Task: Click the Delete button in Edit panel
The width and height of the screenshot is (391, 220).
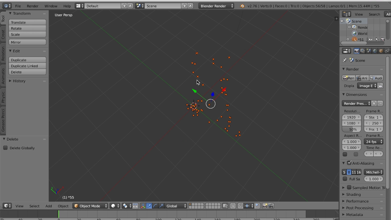Action: tap(27, 72)
